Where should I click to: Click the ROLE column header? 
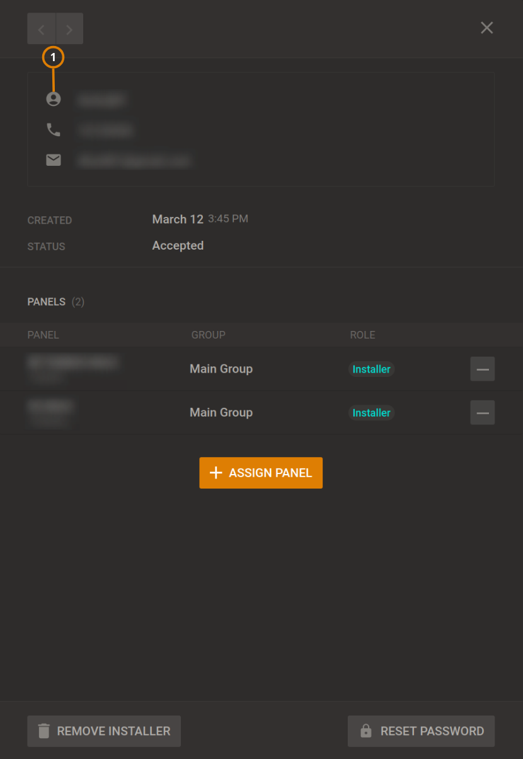(x=362, y=335)
